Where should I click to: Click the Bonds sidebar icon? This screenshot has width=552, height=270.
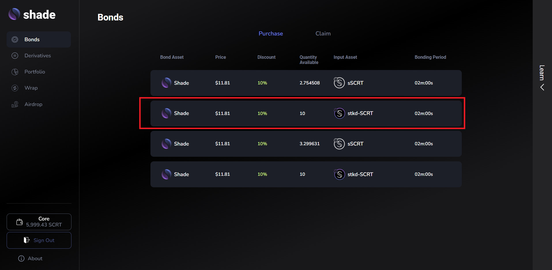point(15,39)
